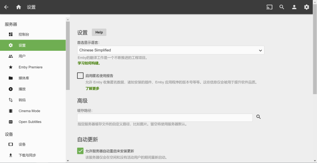Open the cast to device icon

click(269, 7)
